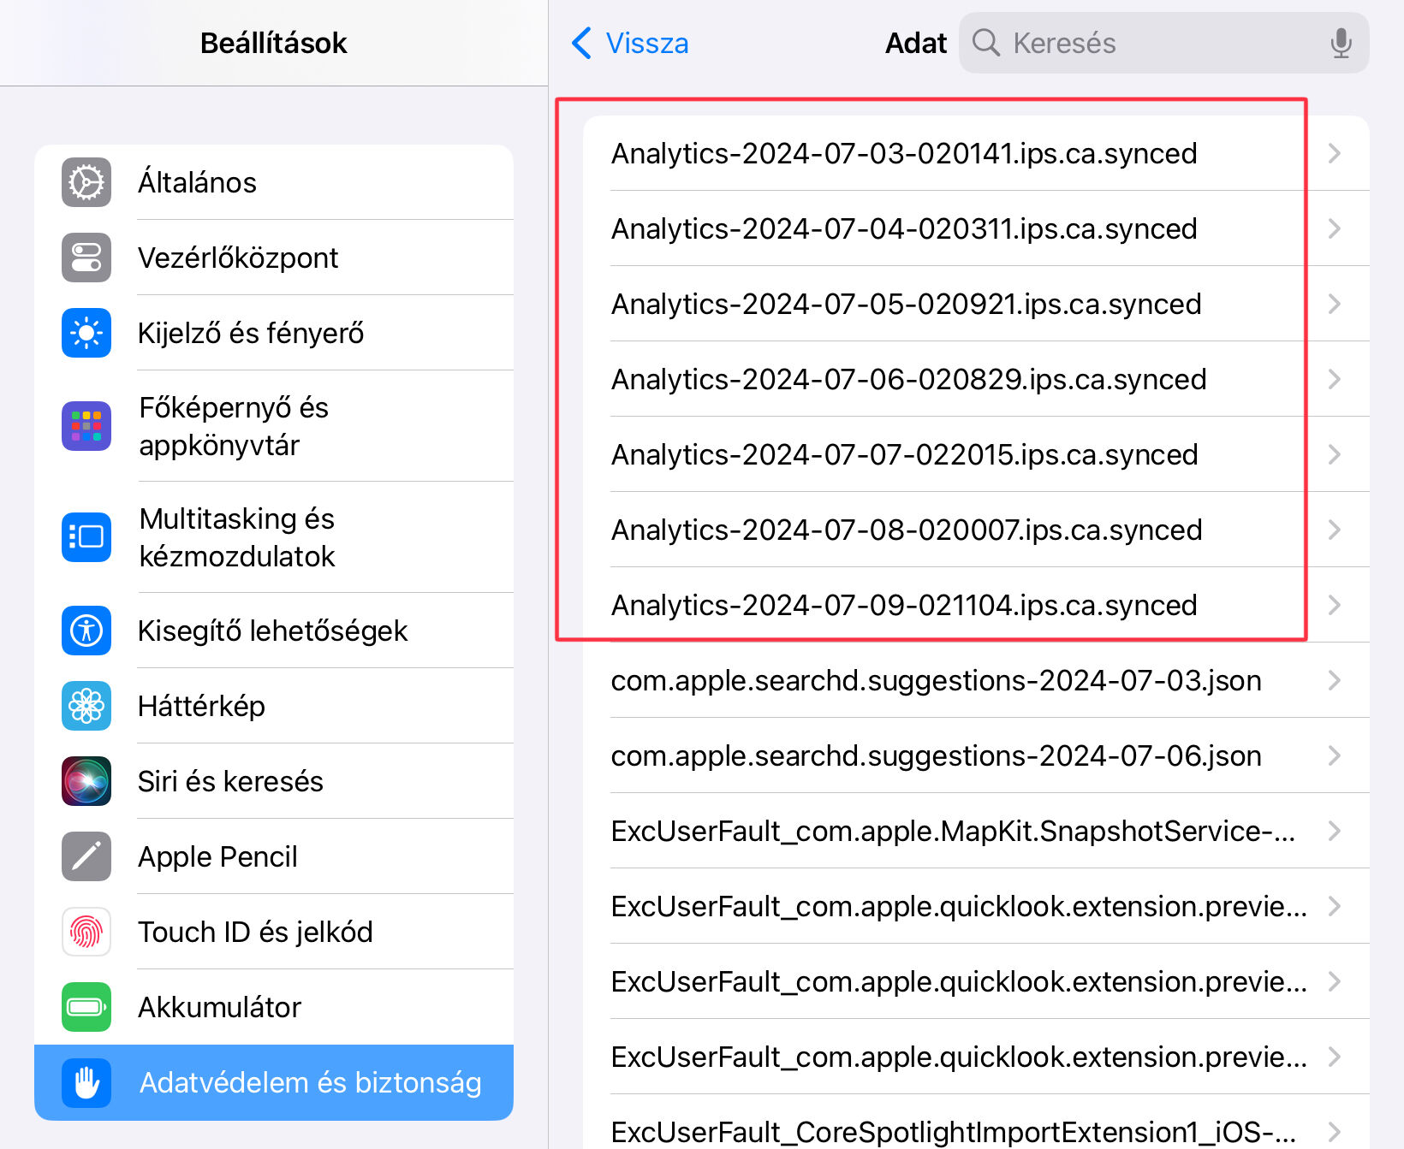Click the Siri és keresés icon
Screen dimensions: 1404x1149
pyautogui.click(x=86, y=781)
